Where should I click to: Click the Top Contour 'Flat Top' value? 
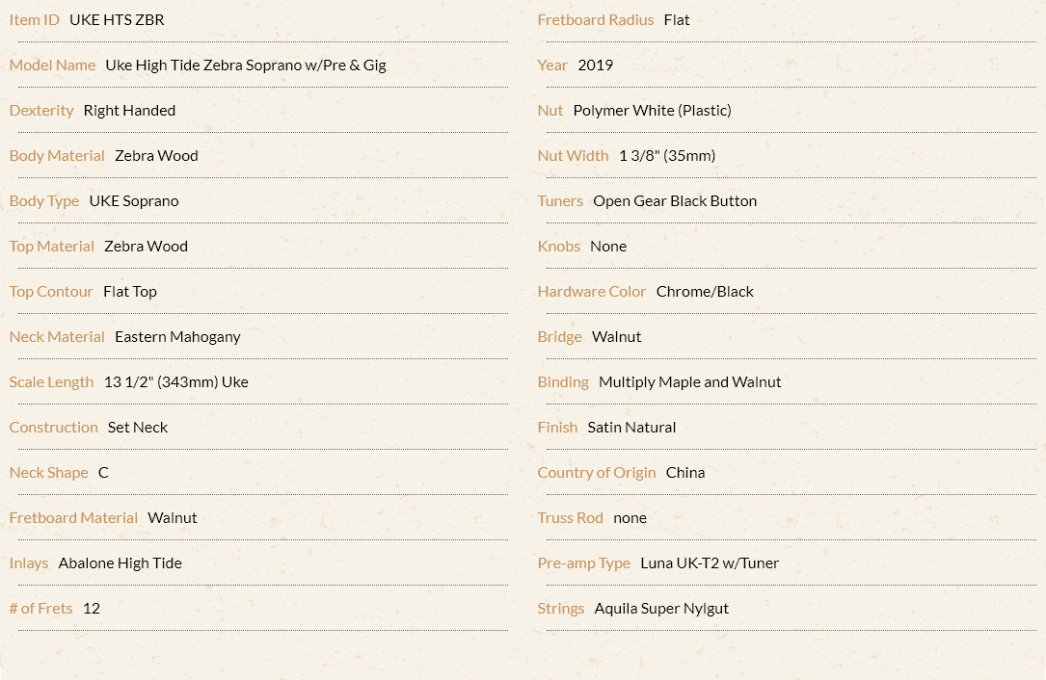(x=130, y=292)
